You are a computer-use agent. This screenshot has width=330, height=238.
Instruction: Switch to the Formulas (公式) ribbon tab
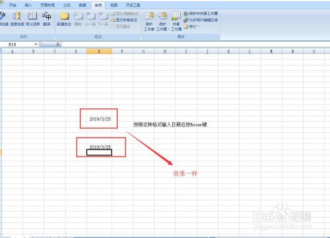67,5
